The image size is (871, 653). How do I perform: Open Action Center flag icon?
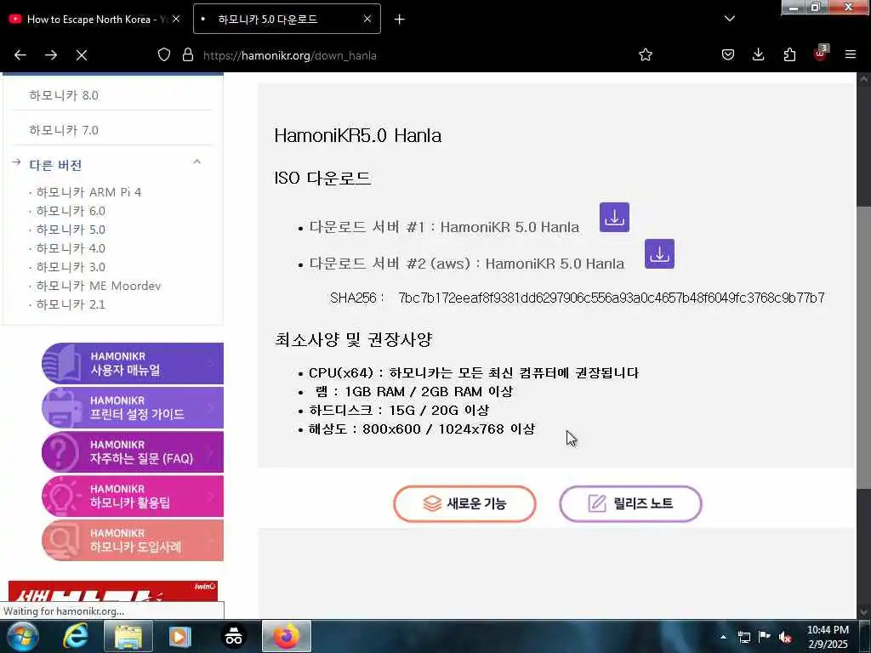coord(765,637)
